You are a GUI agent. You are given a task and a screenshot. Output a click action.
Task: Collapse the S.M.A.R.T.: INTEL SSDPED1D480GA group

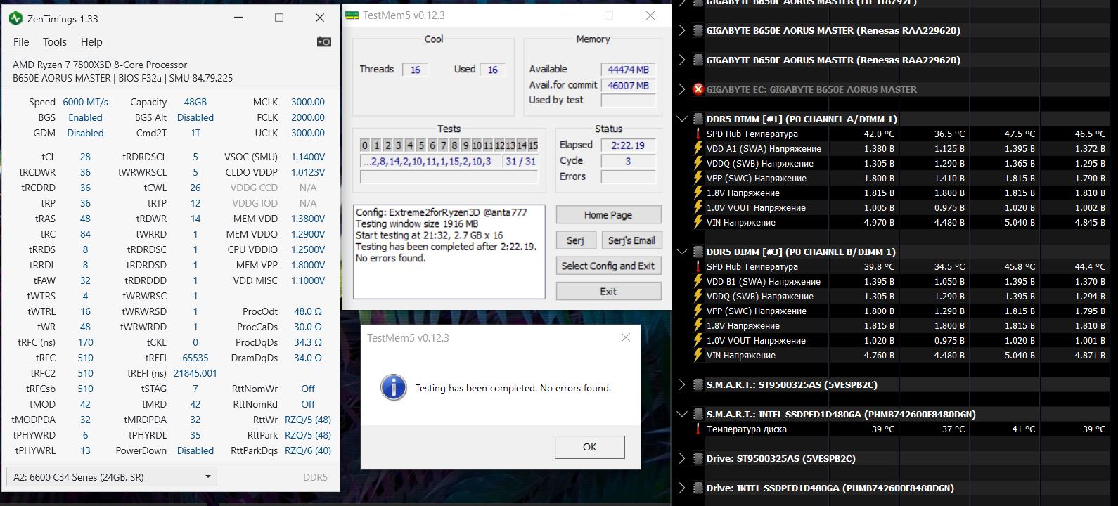681,414
